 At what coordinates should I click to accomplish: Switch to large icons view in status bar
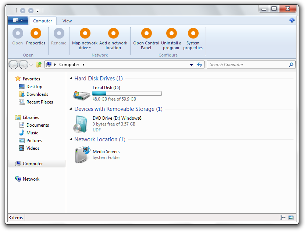click(291, 218)
